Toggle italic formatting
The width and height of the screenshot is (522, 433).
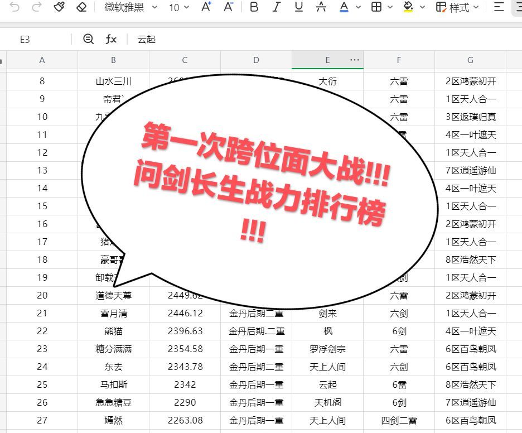click(276, 7)
